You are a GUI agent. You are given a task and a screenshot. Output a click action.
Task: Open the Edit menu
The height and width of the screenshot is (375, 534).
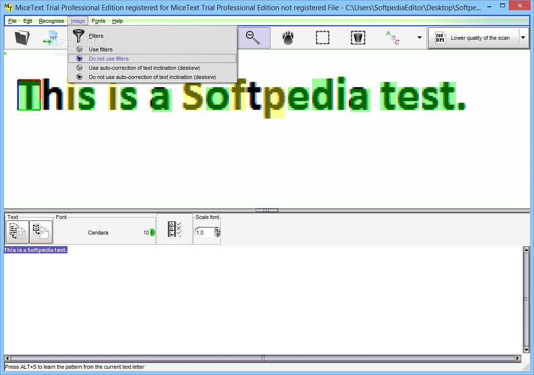(x=28, y=21)
